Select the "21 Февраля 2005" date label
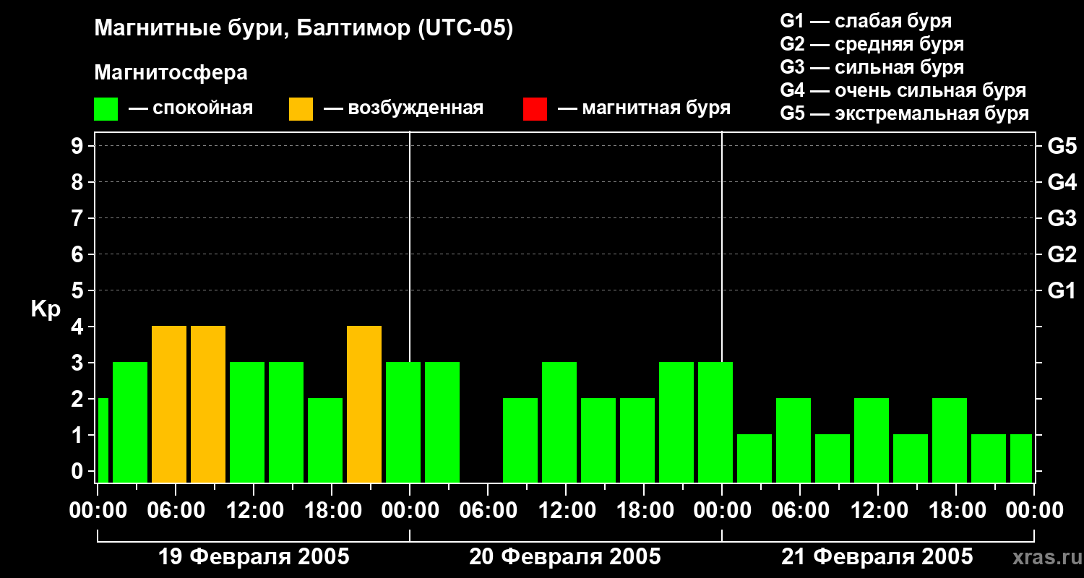 (877, 557)
